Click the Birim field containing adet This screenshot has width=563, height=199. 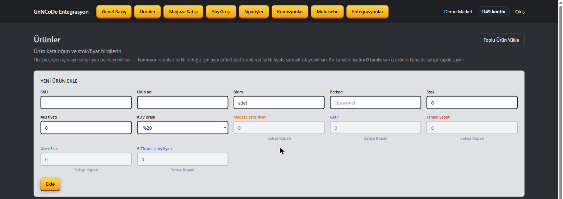point(279,102)
